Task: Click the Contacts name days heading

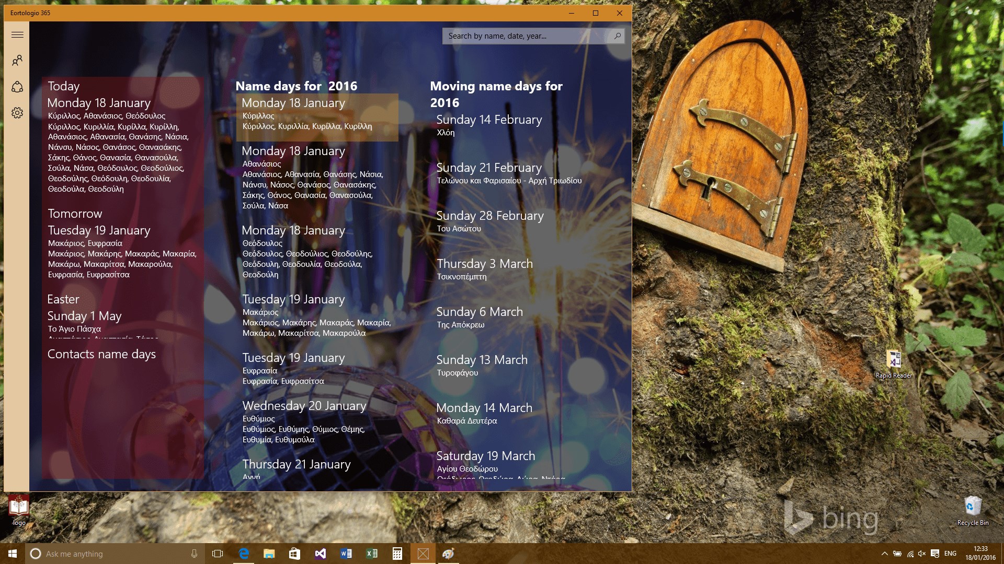Action: click(101, 354)
